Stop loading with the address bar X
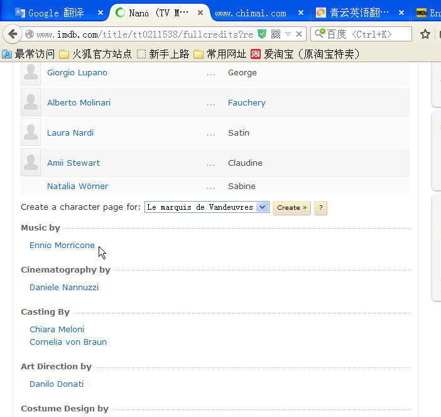 [299, 35]
